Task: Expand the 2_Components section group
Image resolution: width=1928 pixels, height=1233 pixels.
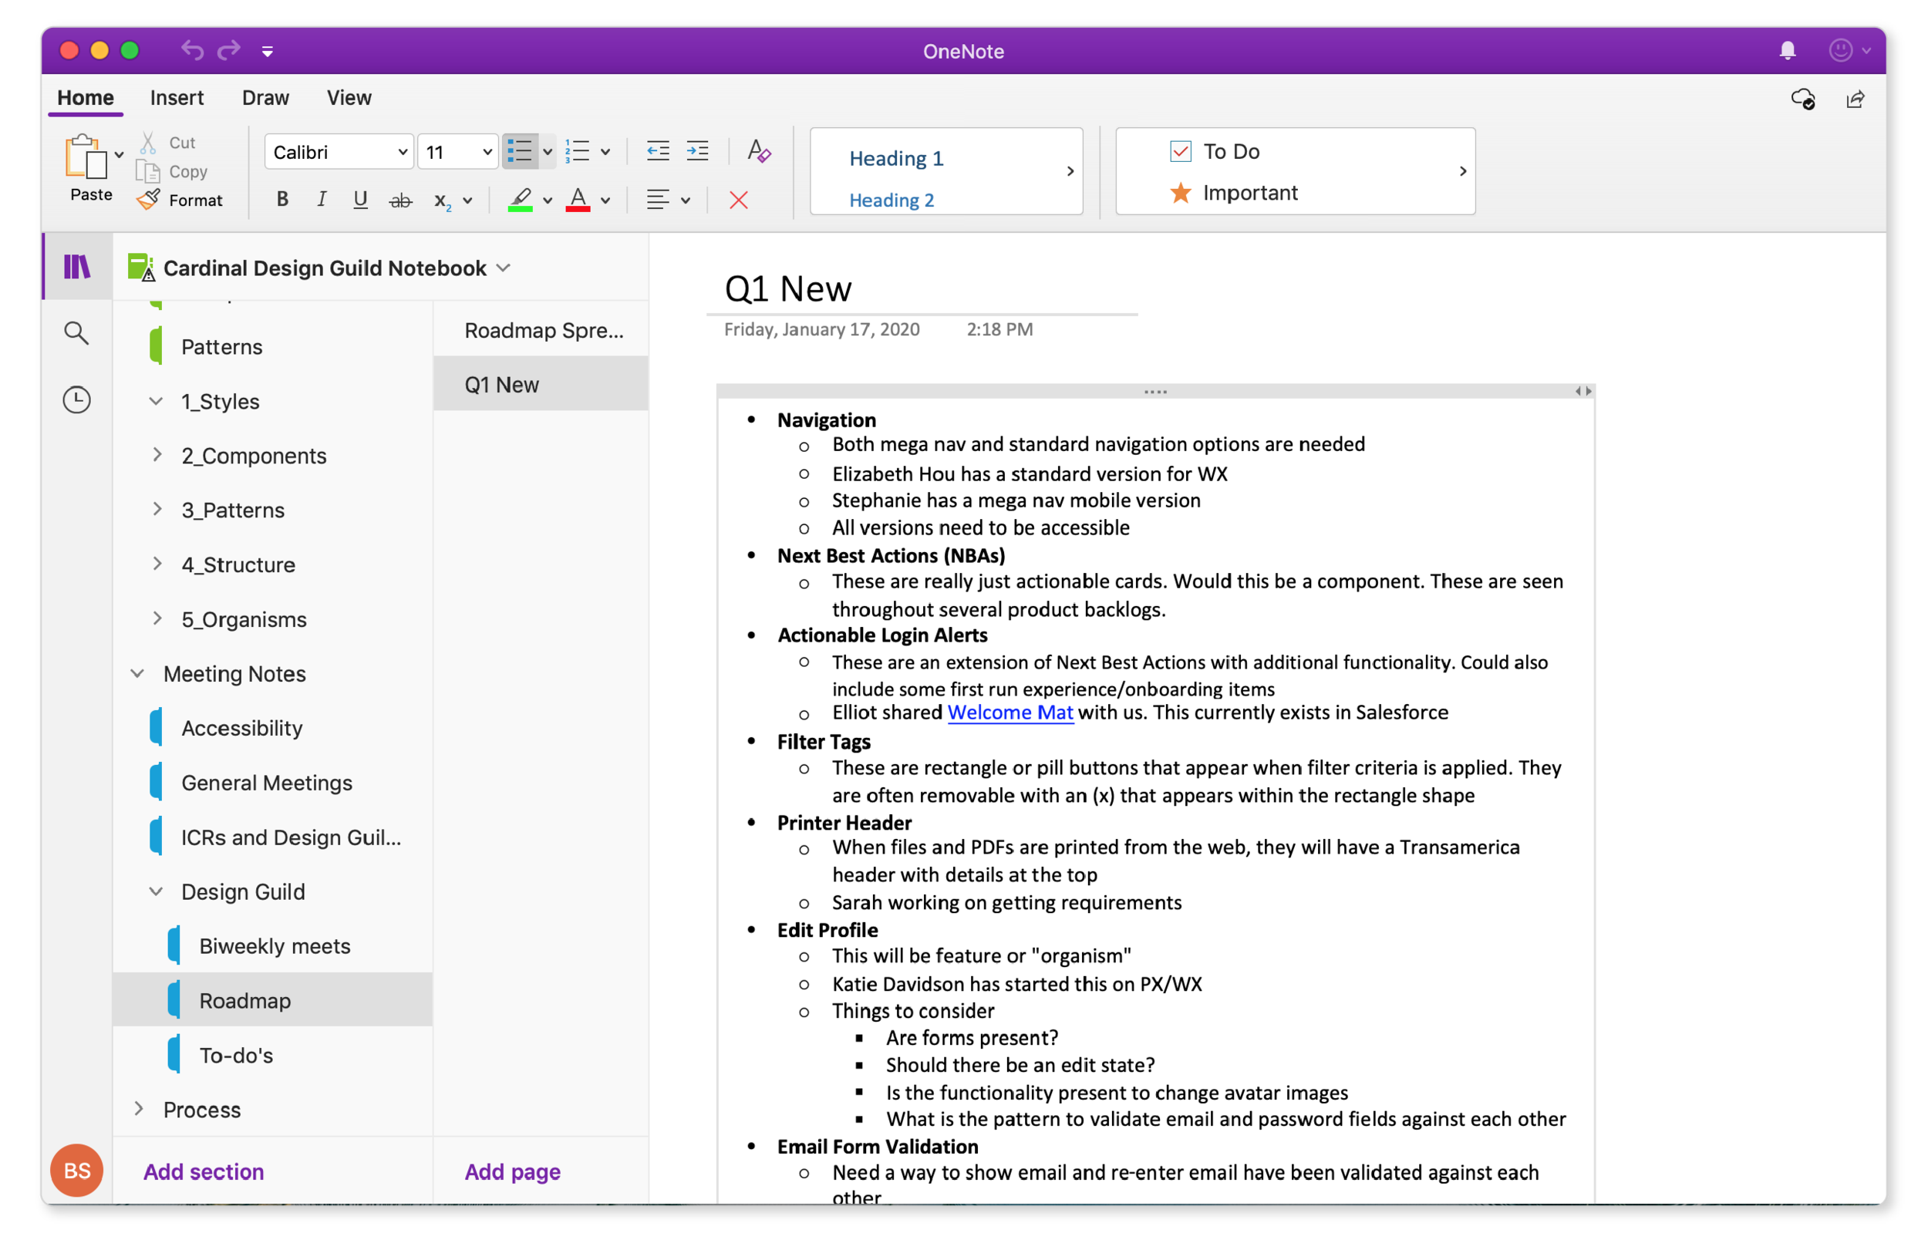Action: coord(157,456)
